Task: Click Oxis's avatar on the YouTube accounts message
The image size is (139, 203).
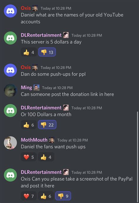Action: (11, 11)
